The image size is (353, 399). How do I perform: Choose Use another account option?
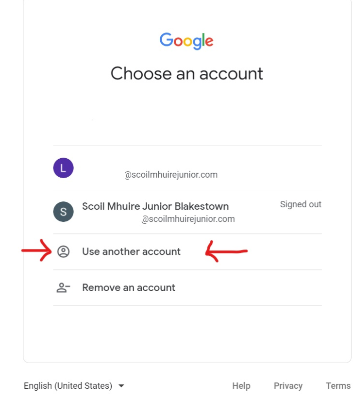click(187, 251)
